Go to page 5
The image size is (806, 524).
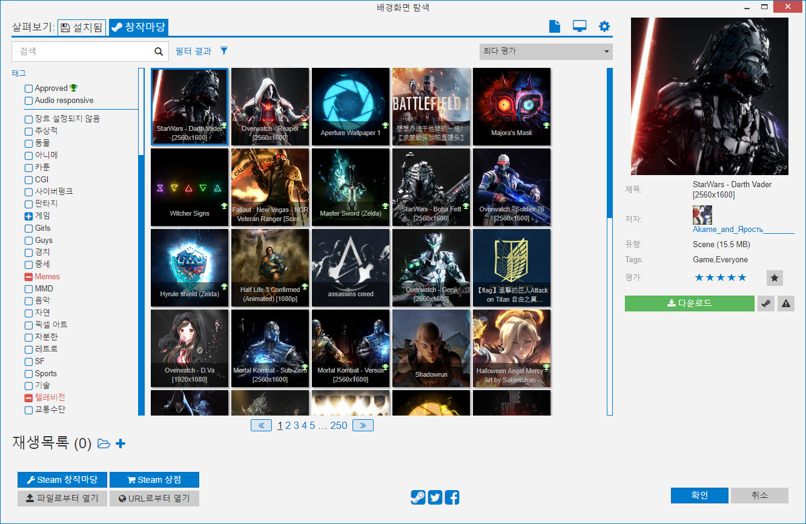point(312,426)
